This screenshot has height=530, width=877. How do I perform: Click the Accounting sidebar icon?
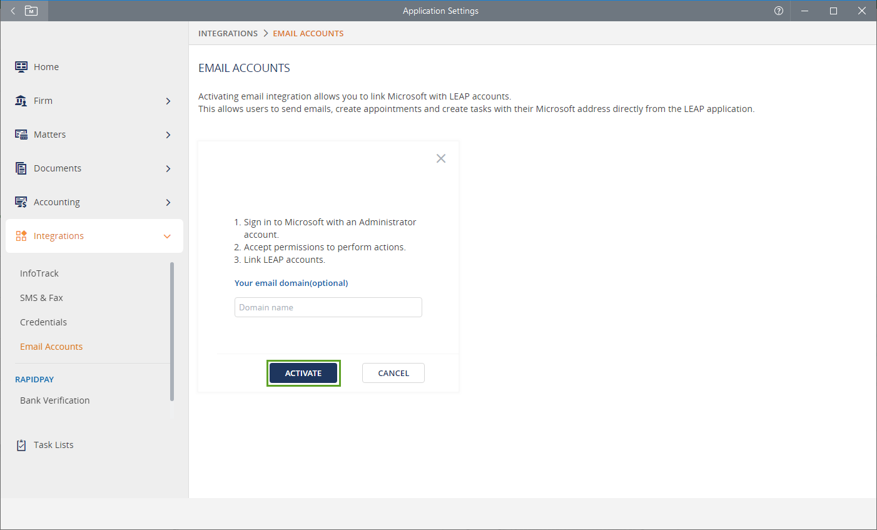[21, 202]
